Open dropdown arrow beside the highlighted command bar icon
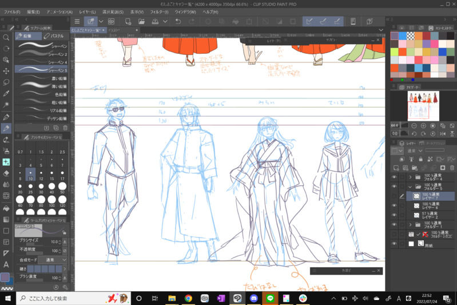 (101, 21)
